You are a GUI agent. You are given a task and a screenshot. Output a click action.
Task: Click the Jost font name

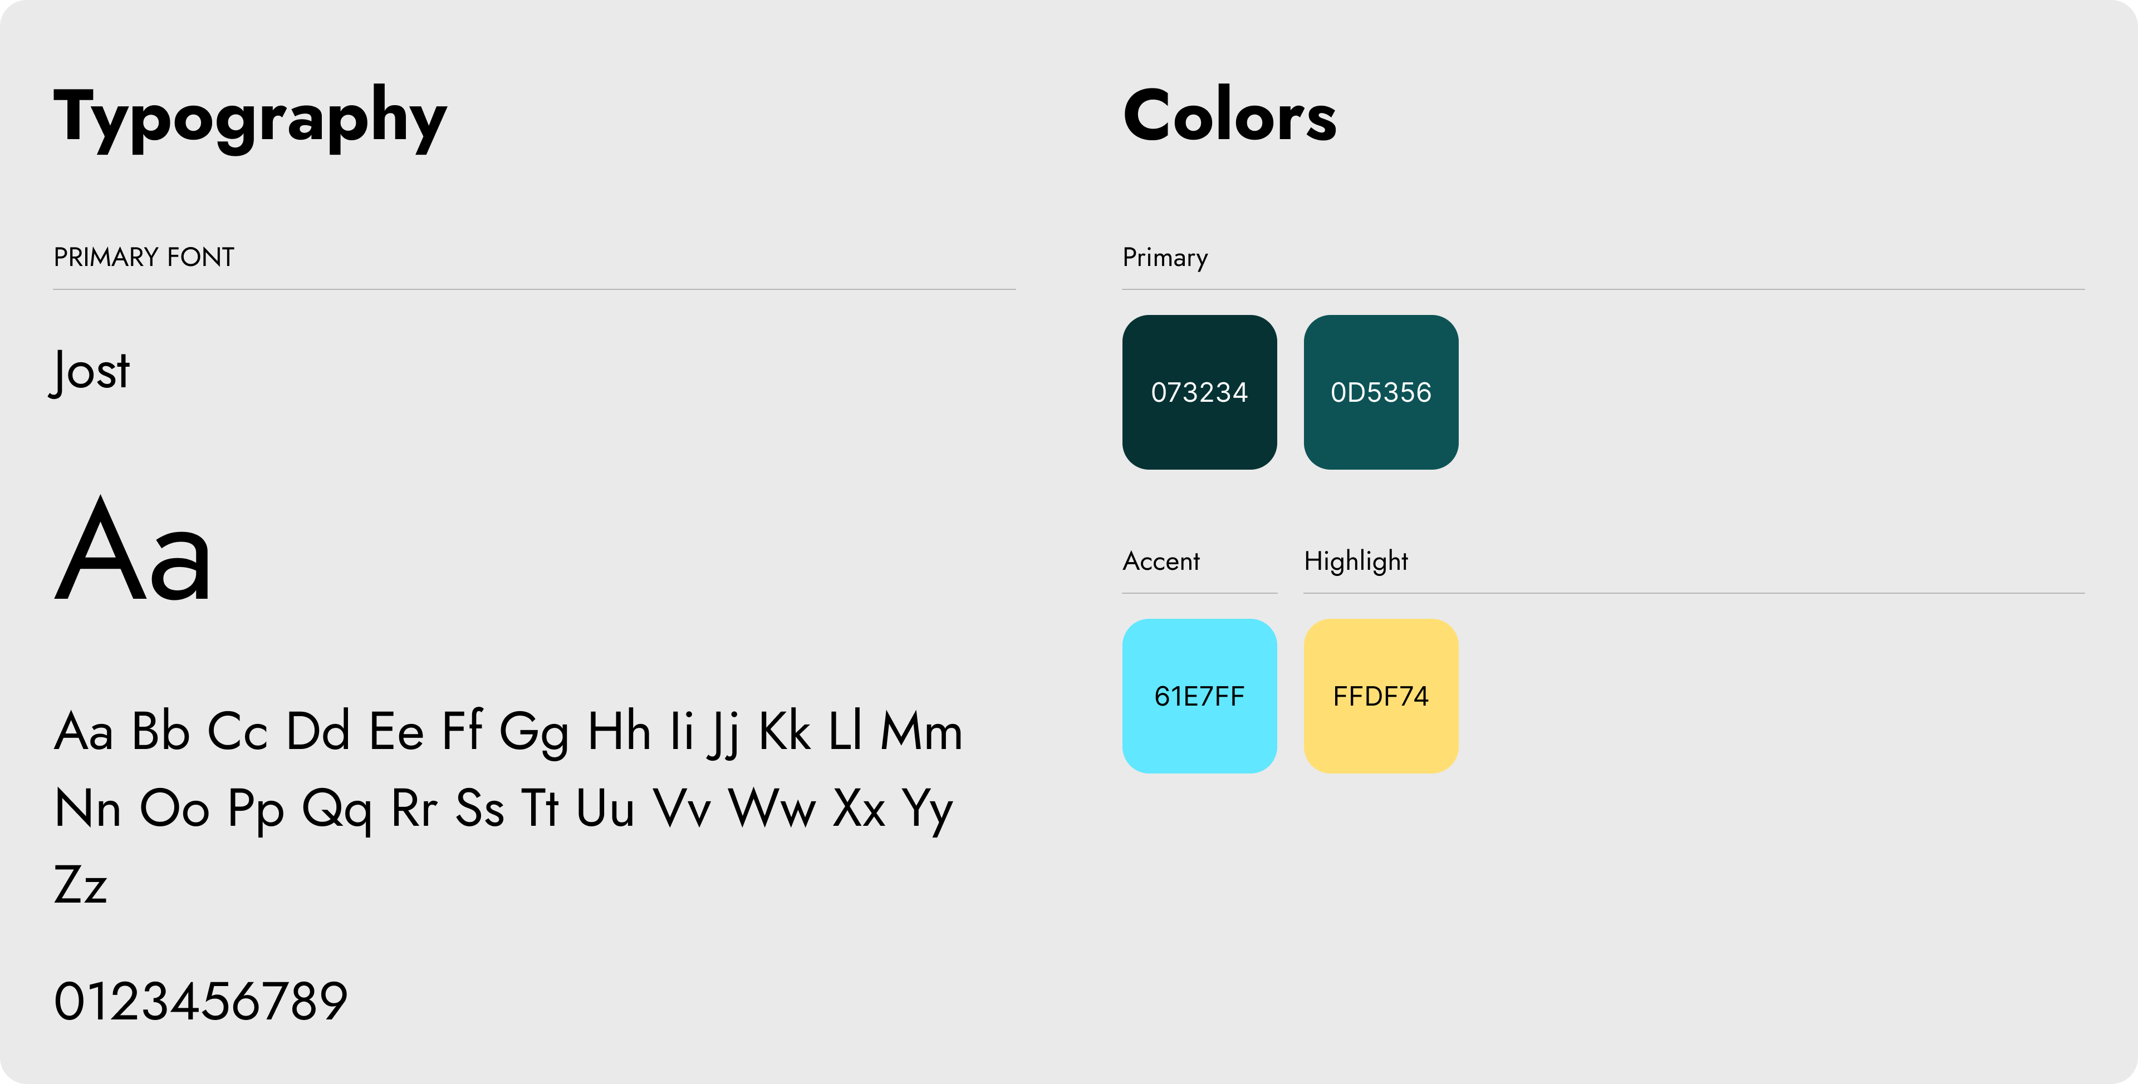[x=90, y=371]
